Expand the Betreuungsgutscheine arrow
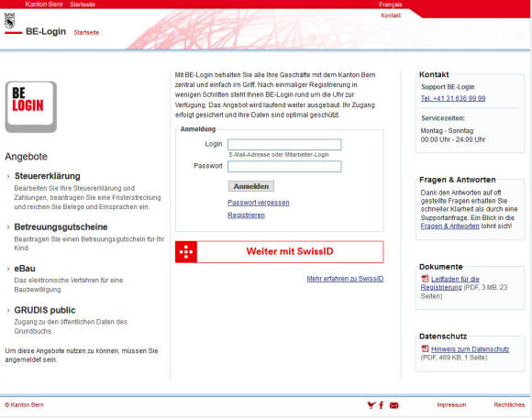The height and width of the screenshot is (420, 532). point(8,227)
